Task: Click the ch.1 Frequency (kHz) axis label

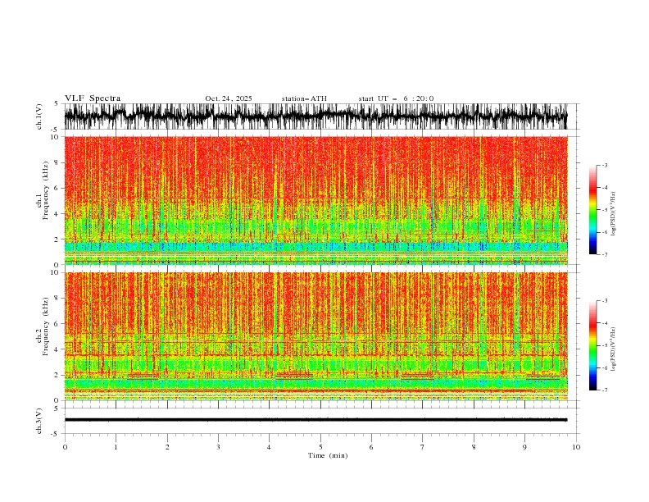Action: [x=43, y=191]
